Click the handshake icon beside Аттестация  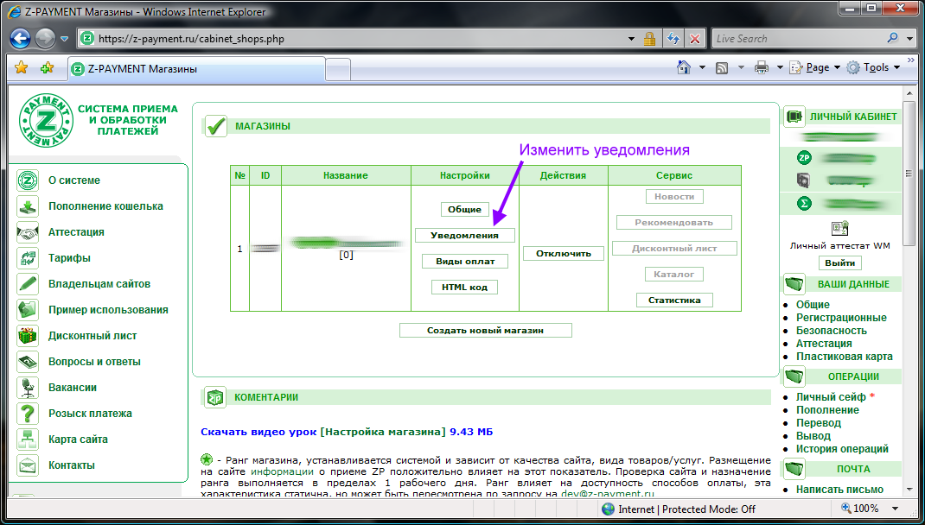click(27, 232)
